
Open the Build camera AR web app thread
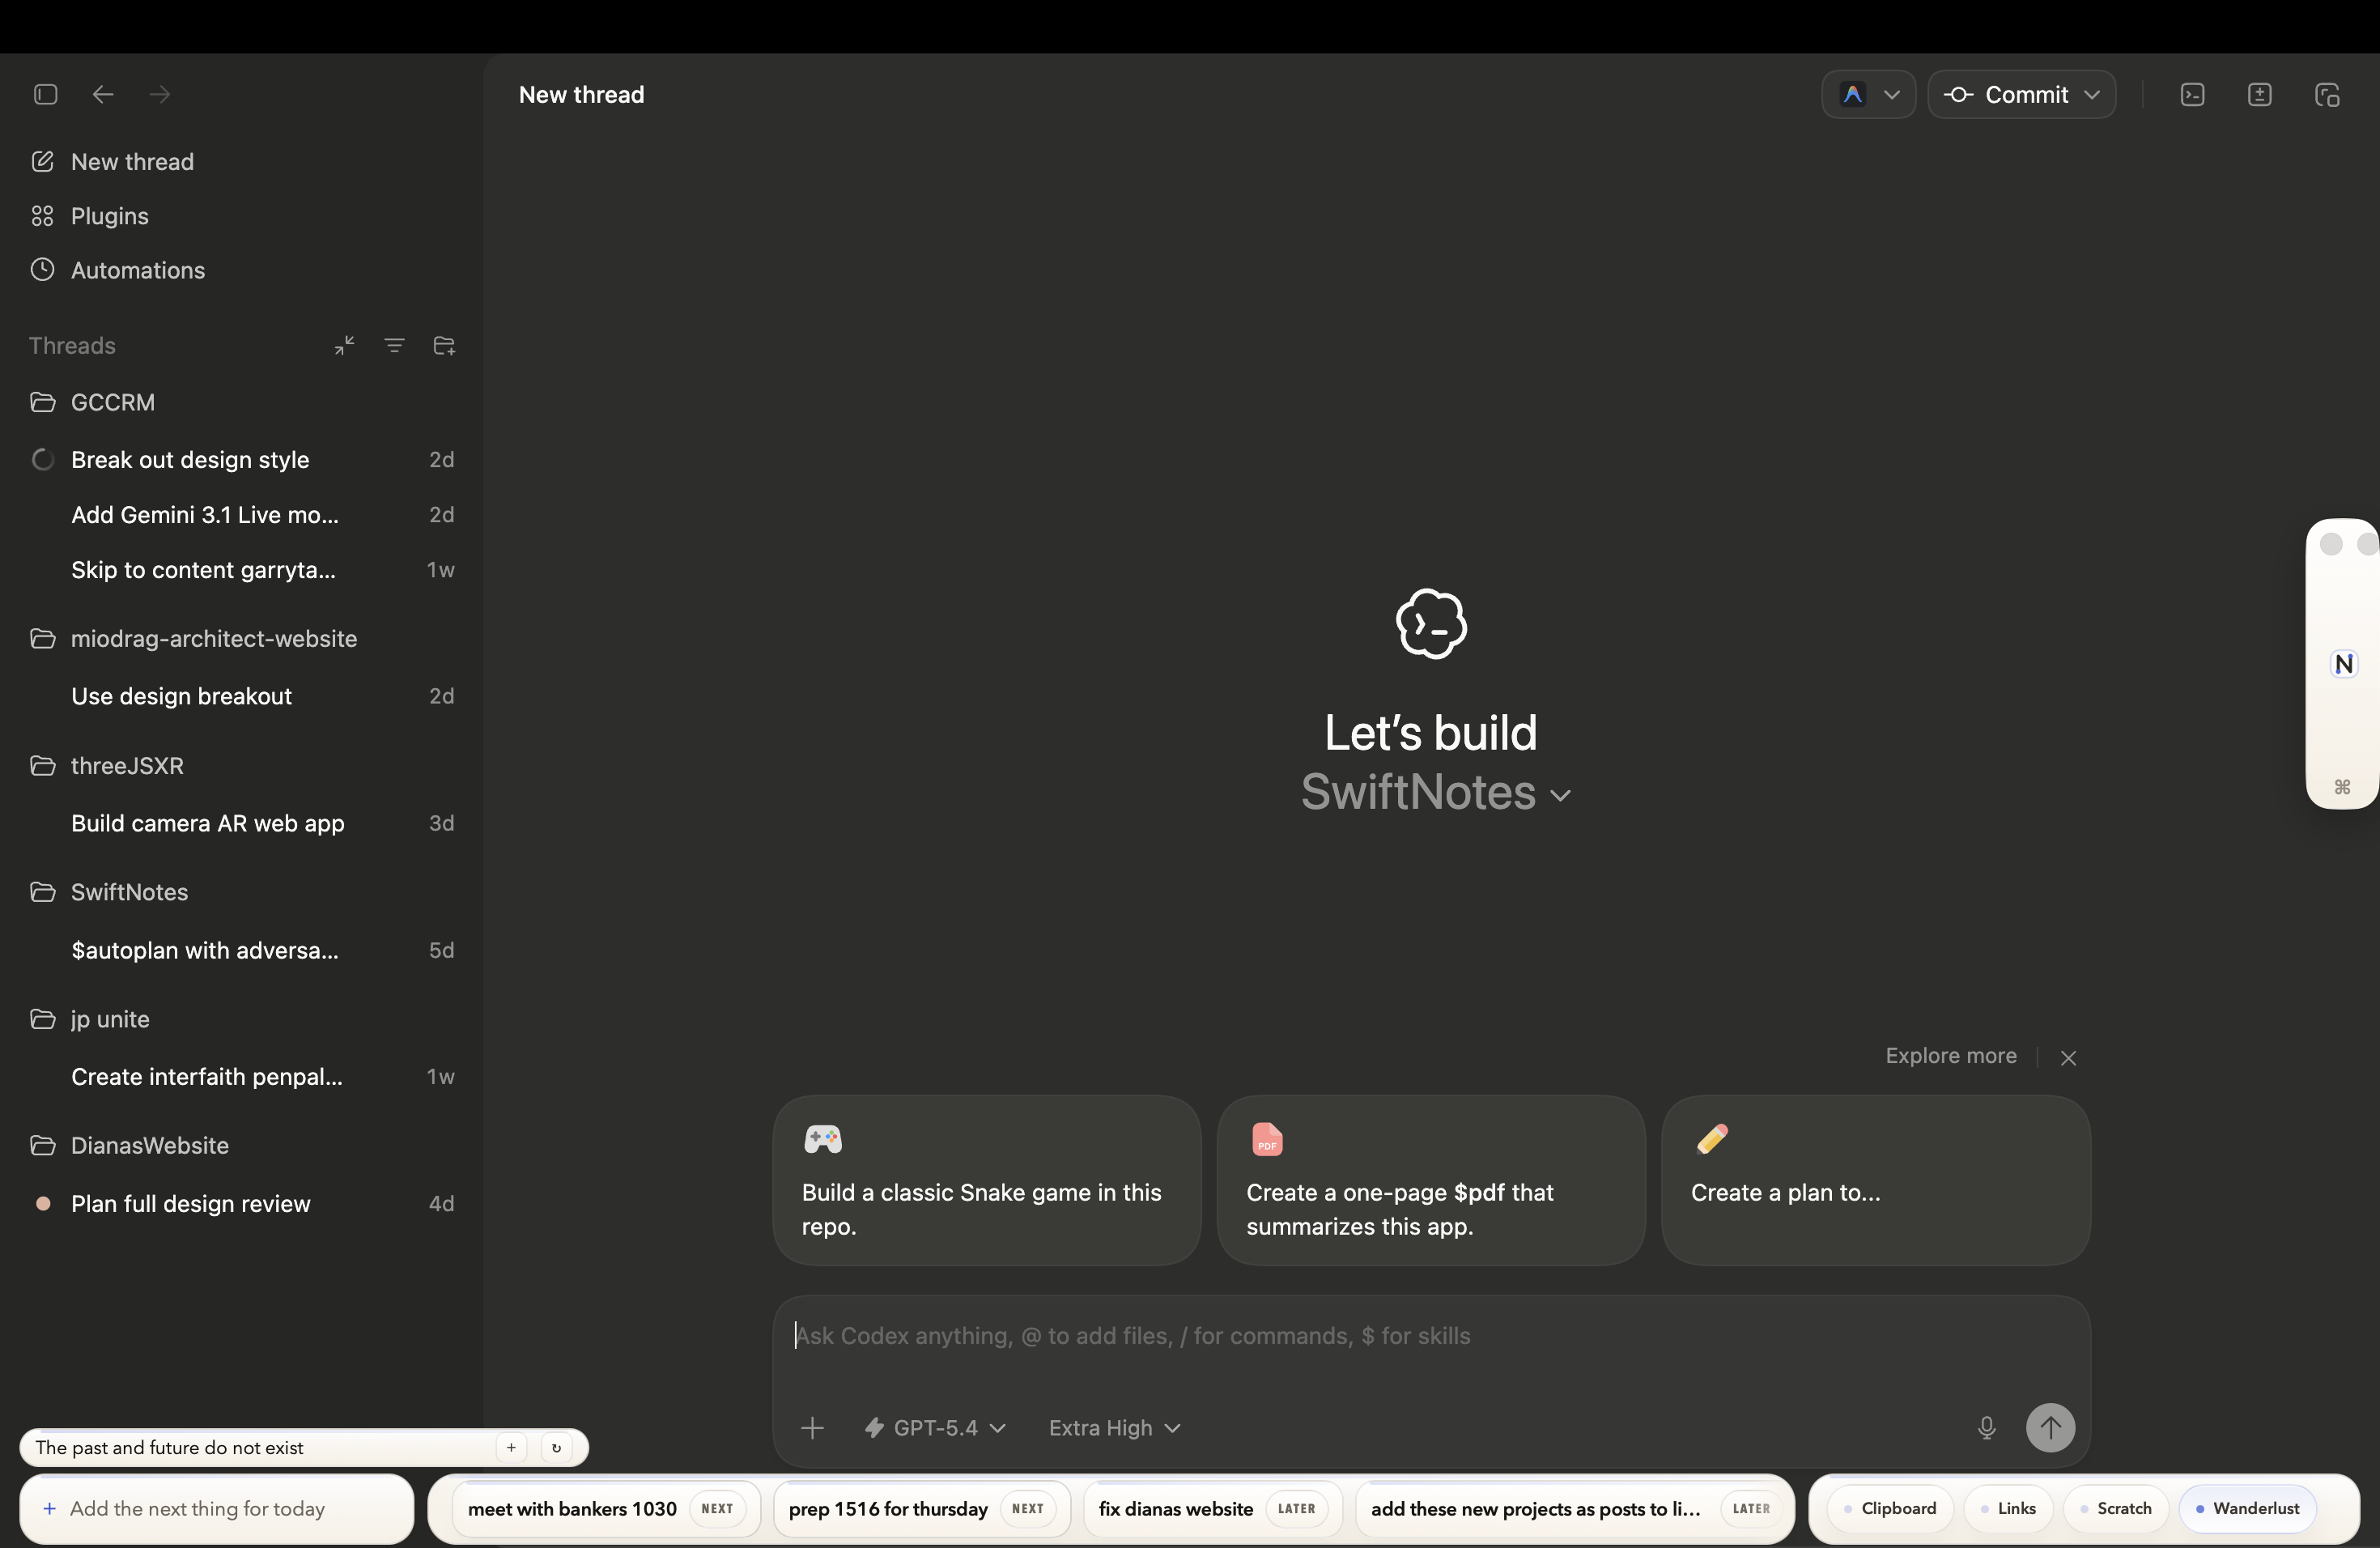(241, 823)
